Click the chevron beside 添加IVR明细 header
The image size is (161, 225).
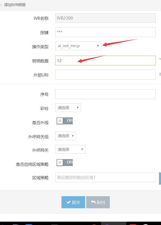pyautogui.click(x=1, y=5)
